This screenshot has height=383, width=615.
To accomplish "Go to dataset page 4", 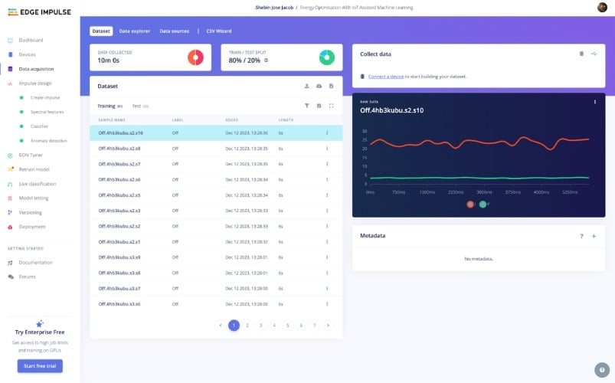I will 274,326.
